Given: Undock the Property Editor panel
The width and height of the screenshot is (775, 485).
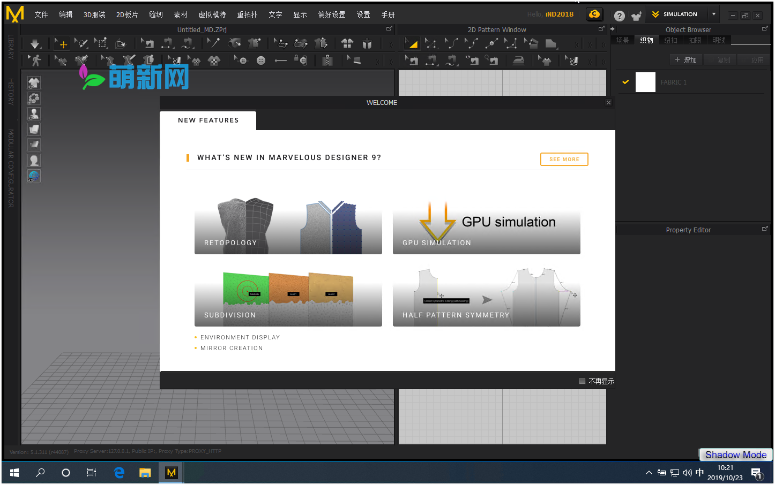Looking at the screenshot, I should [765, 229].
